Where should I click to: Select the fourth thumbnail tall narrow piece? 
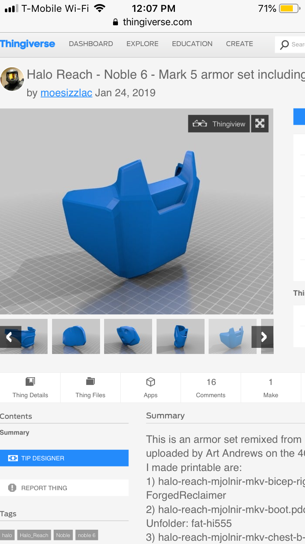(181, 336)
